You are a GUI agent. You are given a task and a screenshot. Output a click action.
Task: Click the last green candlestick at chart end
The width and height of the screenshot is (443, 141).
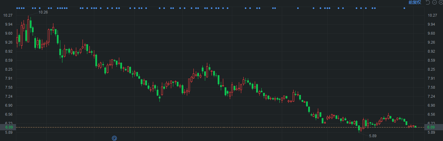point(416,127)
